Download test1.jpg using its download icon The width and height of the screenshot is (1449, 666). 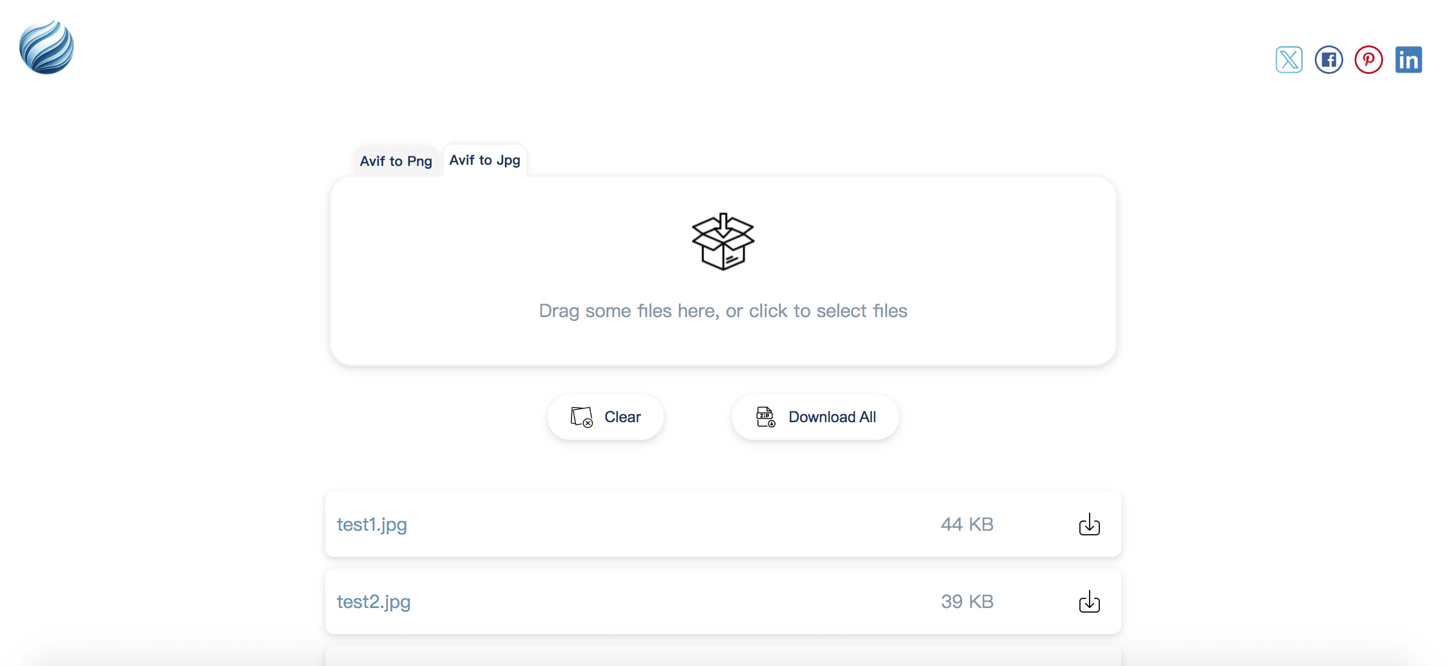(x=1089, y=525)
